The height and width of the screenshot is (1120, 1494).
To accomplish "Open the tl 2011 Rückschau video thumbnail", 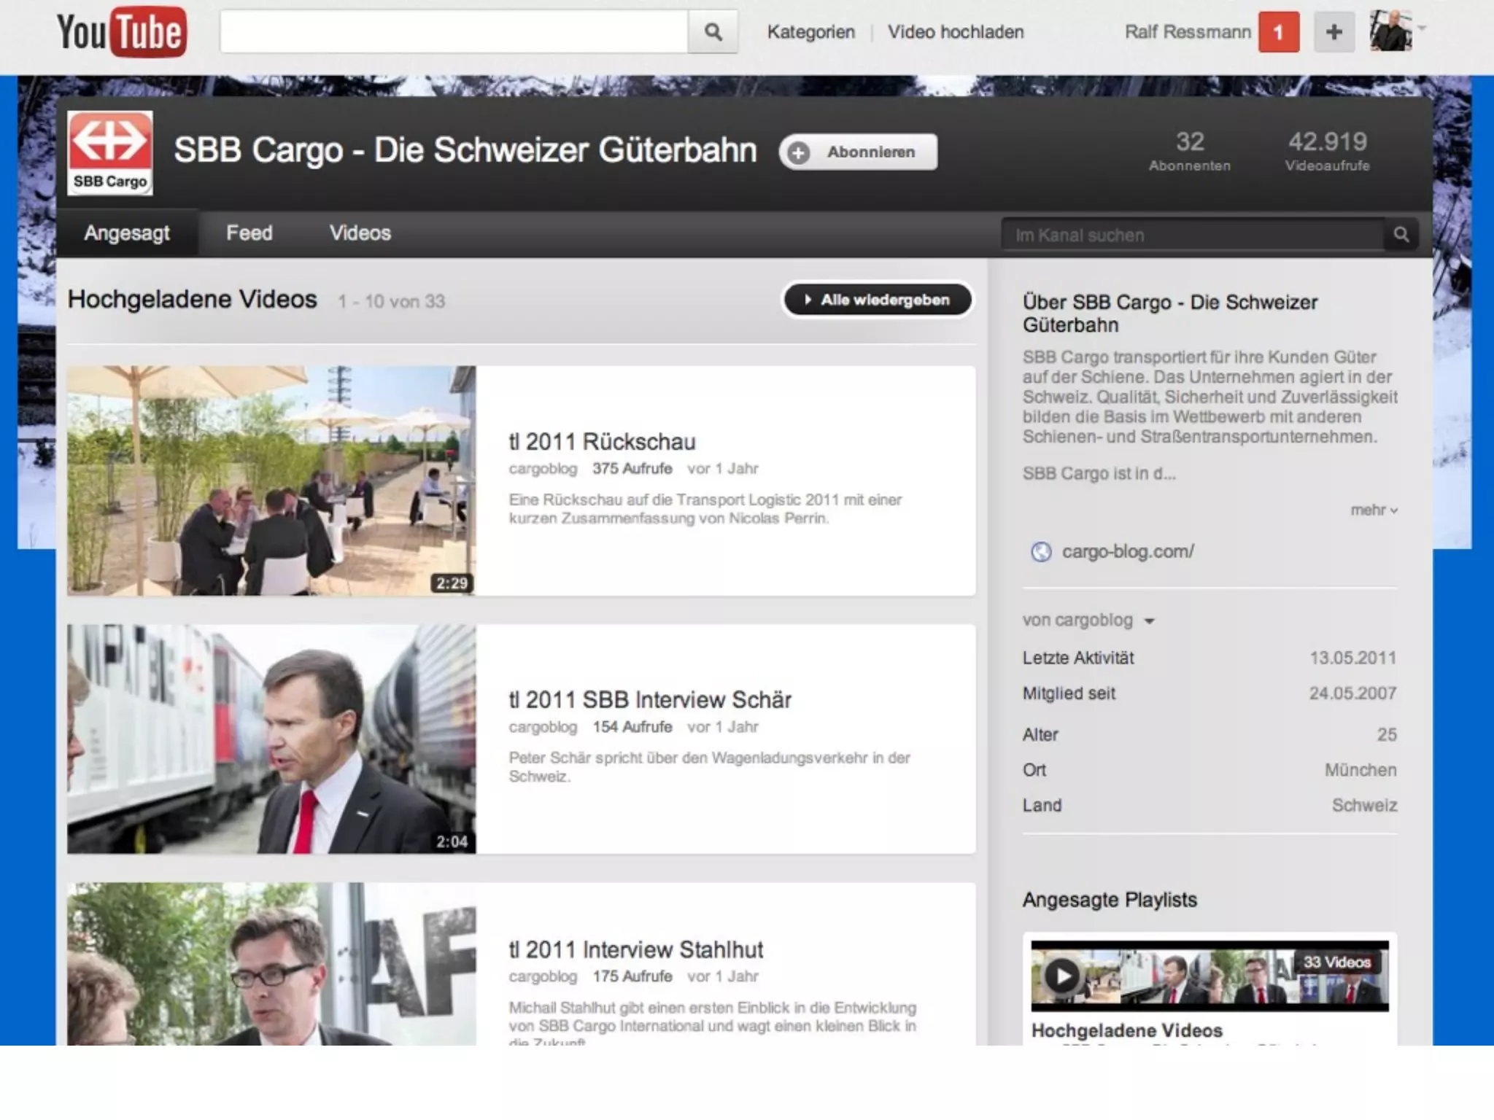I will [271, 481].
